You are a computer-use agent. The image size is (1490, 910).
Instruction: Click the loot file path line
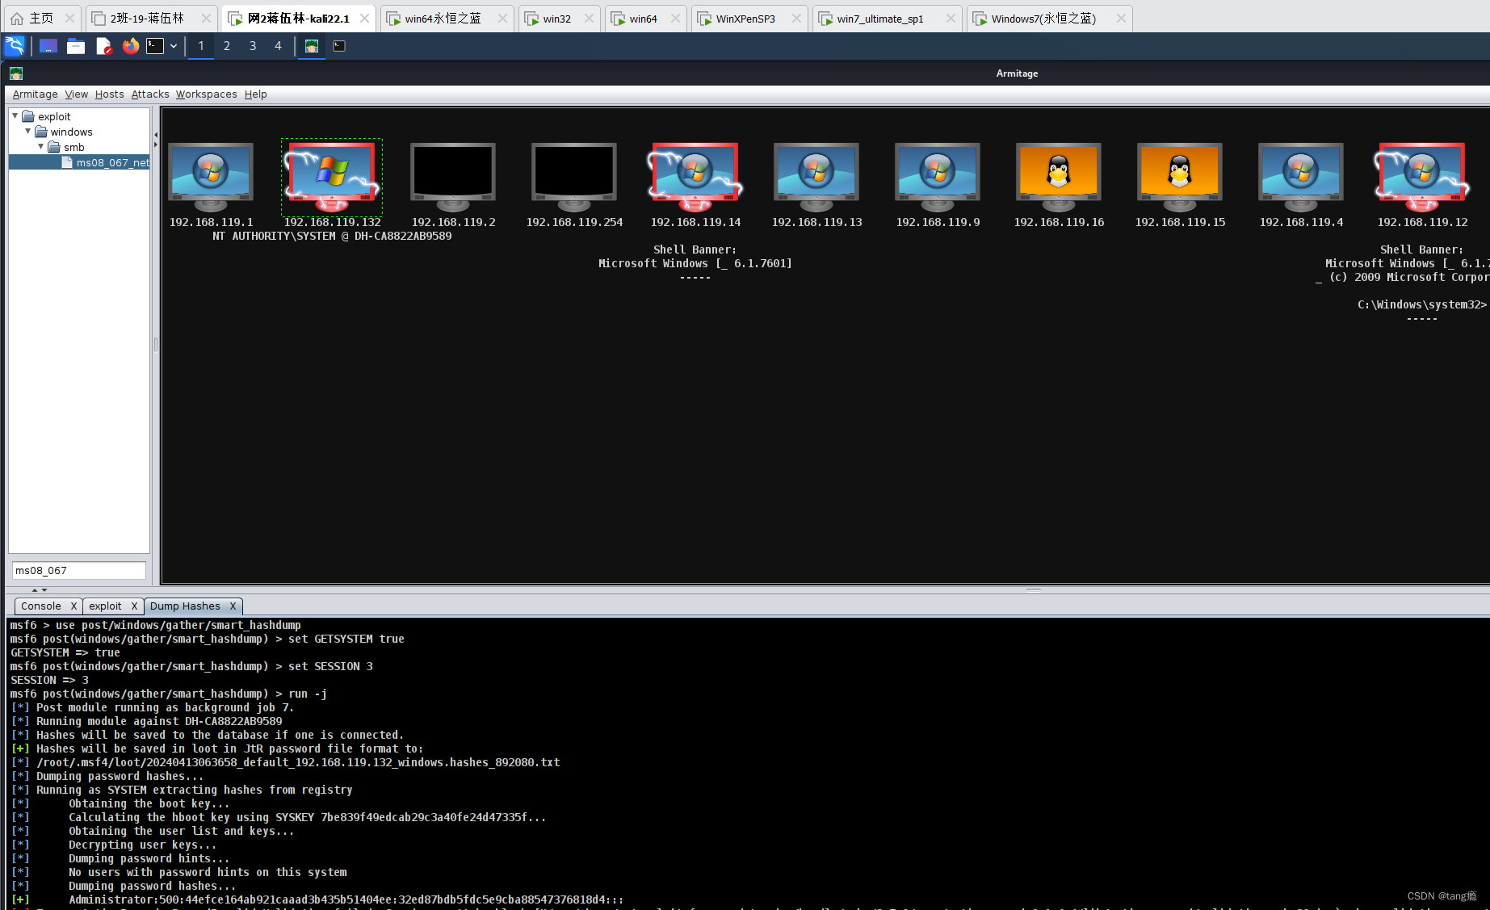click(x=298, y=762)
